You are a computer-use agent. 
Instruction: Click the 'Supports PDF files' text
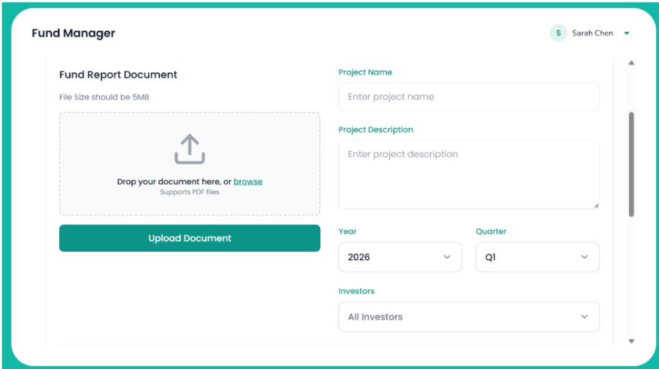[x=190, y=192]
